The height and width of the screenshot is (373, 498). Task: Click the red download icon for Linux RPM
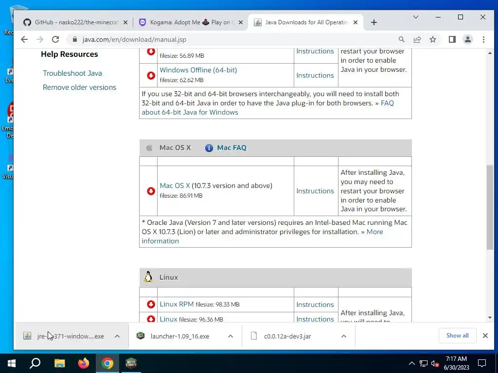tap(151, 304)
